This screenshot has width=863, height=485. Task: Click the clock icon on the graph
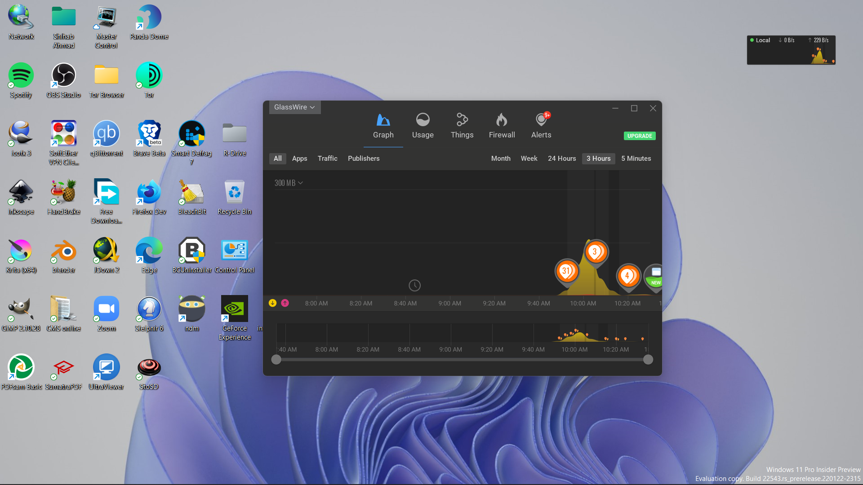[x=414, y=285]
